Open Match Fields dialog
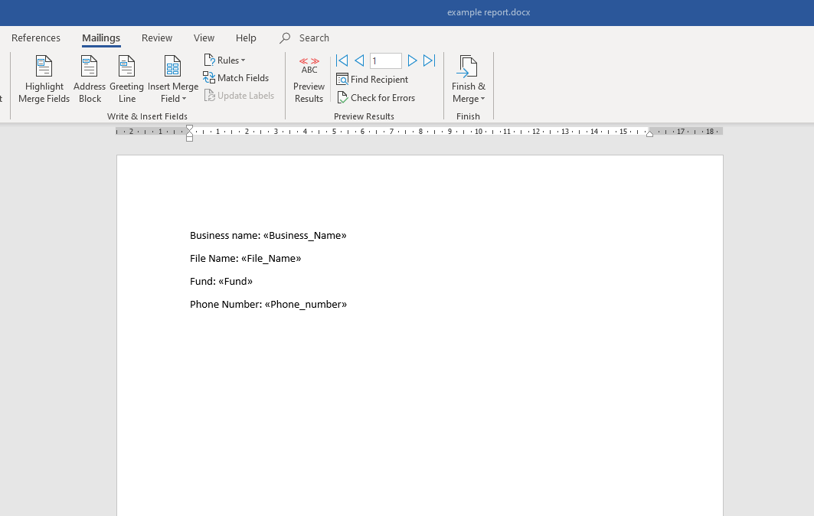The width and height of the screenshot is (814, 516). (x=236, y=78)
